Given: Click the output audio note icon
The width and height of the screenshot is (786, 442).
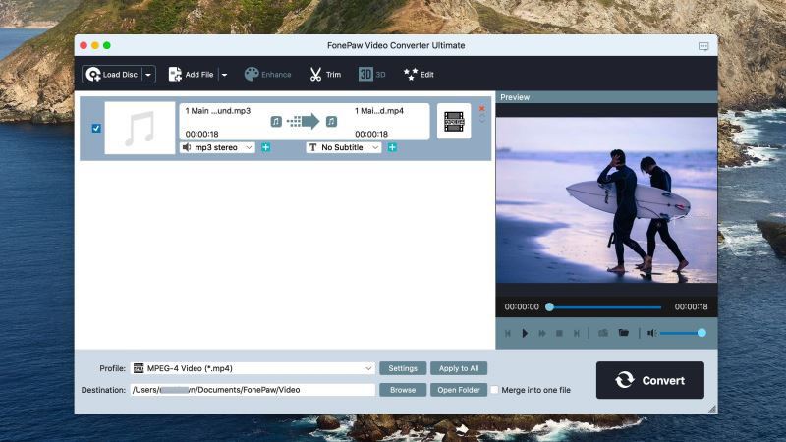Looking at the screenshot, I should tap(331, 121).
